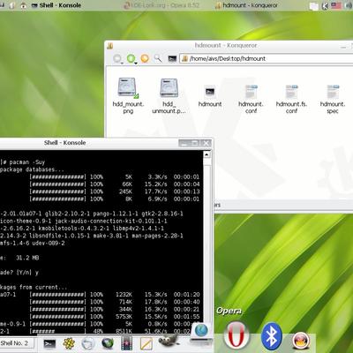Select the hdmount script file
353x353 pixels.
point(210,96)
